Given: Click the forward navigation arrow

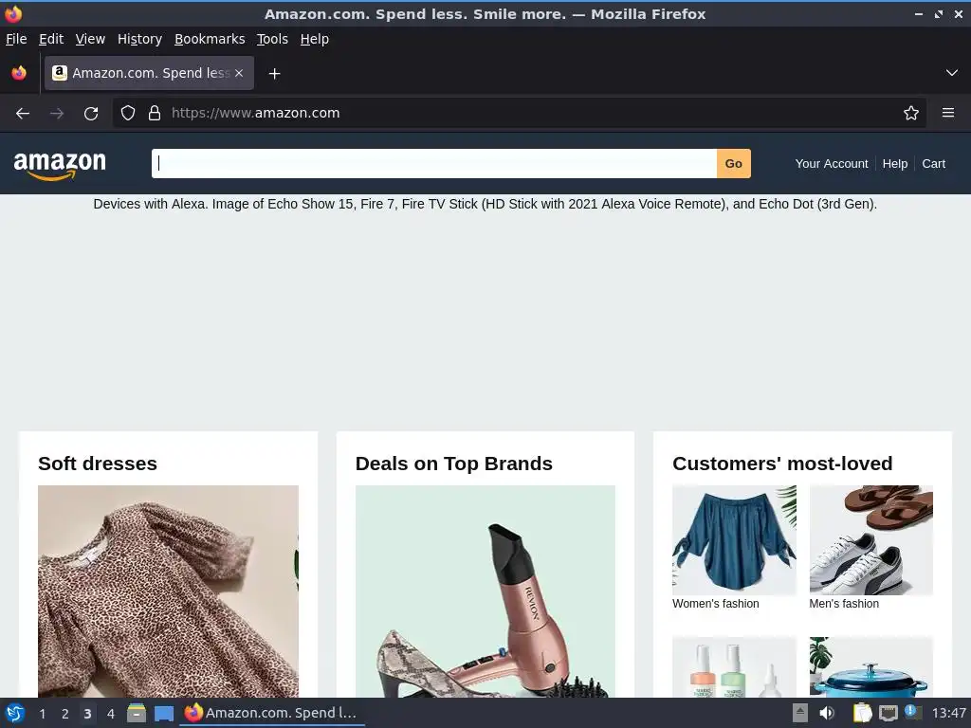Looking at the screenshot, I should (57, 114).
